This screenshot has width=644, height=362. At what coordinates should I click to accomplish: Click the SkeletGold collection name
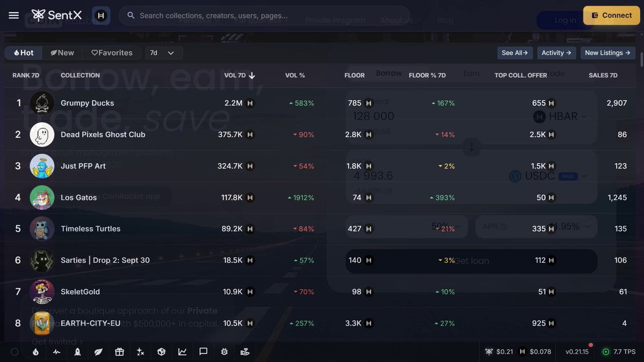coord(80,292)
